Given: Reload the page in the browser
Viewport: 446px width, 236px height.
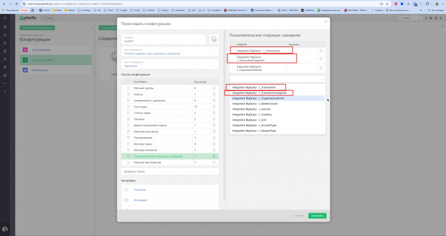Looking at the screenshot, I should click(16, 3).
